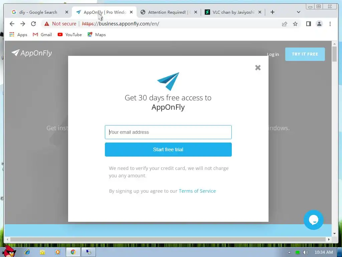Image resolution: width=342 pixels, height=257 pixels.
Task: Show hidden system tray icons
Action: coord(289,252)
